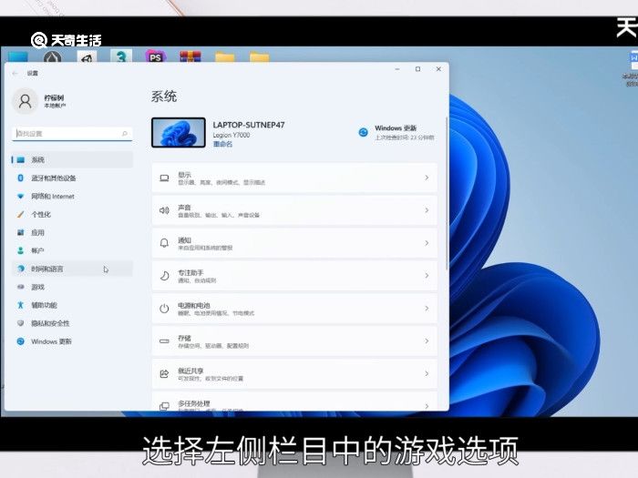The width and height of the screenshot is (638, 478).
Task: Click the Bluetooth icon in the sidebar
Action: tap(21, 178)
